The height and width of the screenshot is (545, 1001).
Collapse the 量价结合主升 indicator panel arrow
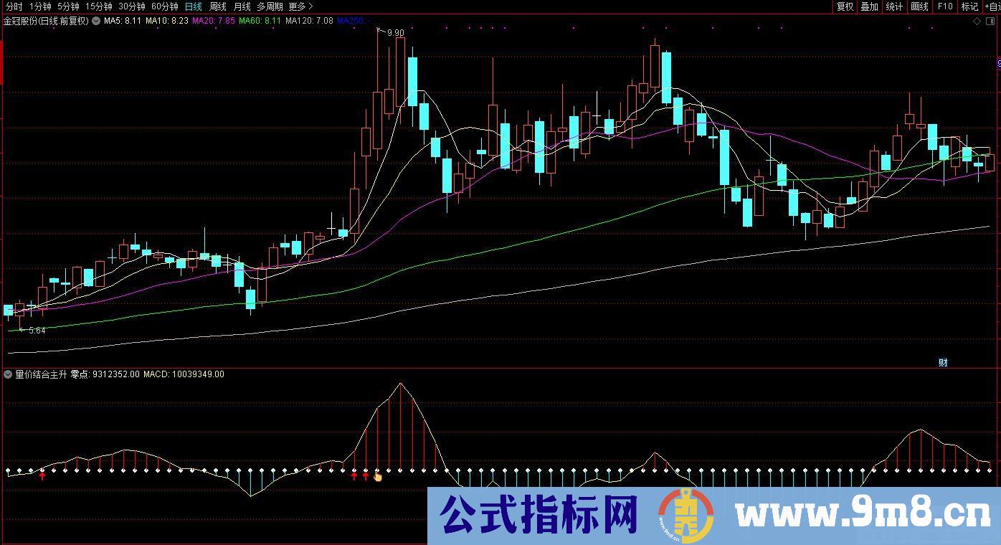point(6,374)
